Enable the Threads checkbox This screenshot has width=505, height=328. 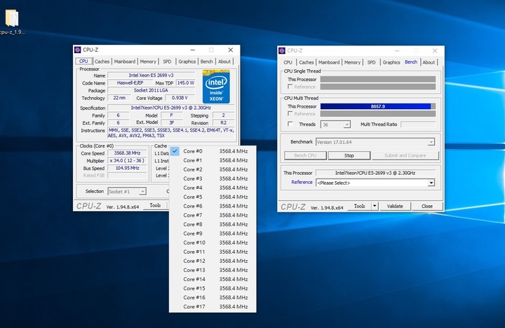[x=290, y=124]
